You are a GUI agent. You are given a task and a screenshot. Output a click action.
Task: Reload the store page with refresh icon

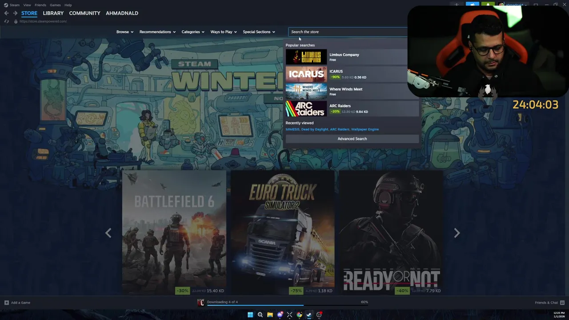click(6, 21)
